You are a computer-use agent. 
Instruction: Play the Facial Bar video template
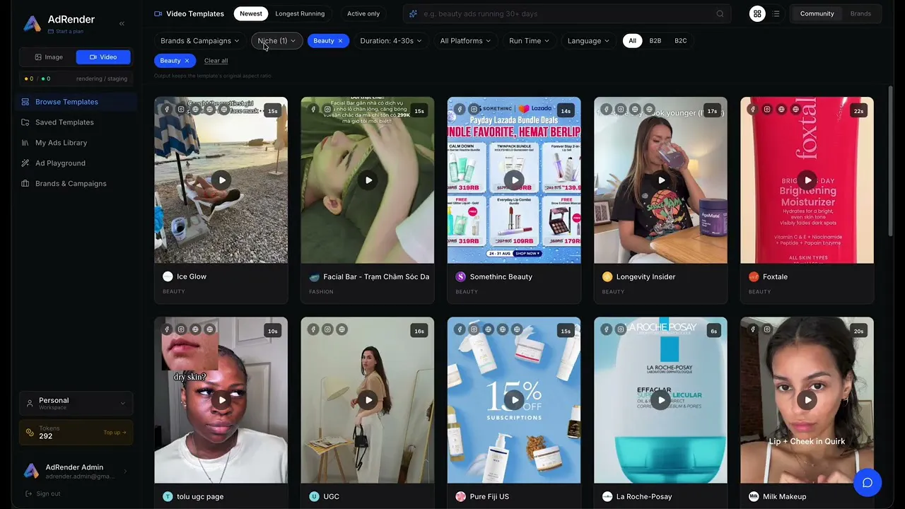pyautogui.click(x=368, y=180)
